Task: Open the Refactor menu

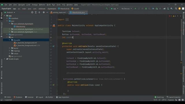Action: [x=42, y=5]
